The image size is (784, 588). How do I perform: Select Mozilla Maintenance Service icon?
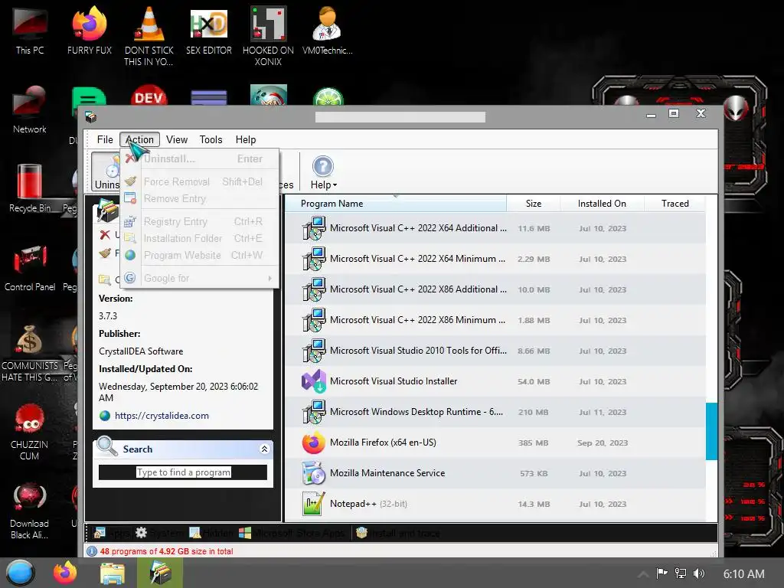pos(314,473)
